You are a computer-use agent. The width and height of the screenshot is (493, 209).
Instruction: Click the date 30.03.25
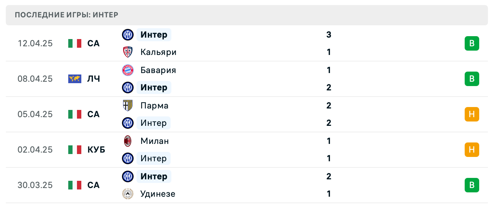35,185
